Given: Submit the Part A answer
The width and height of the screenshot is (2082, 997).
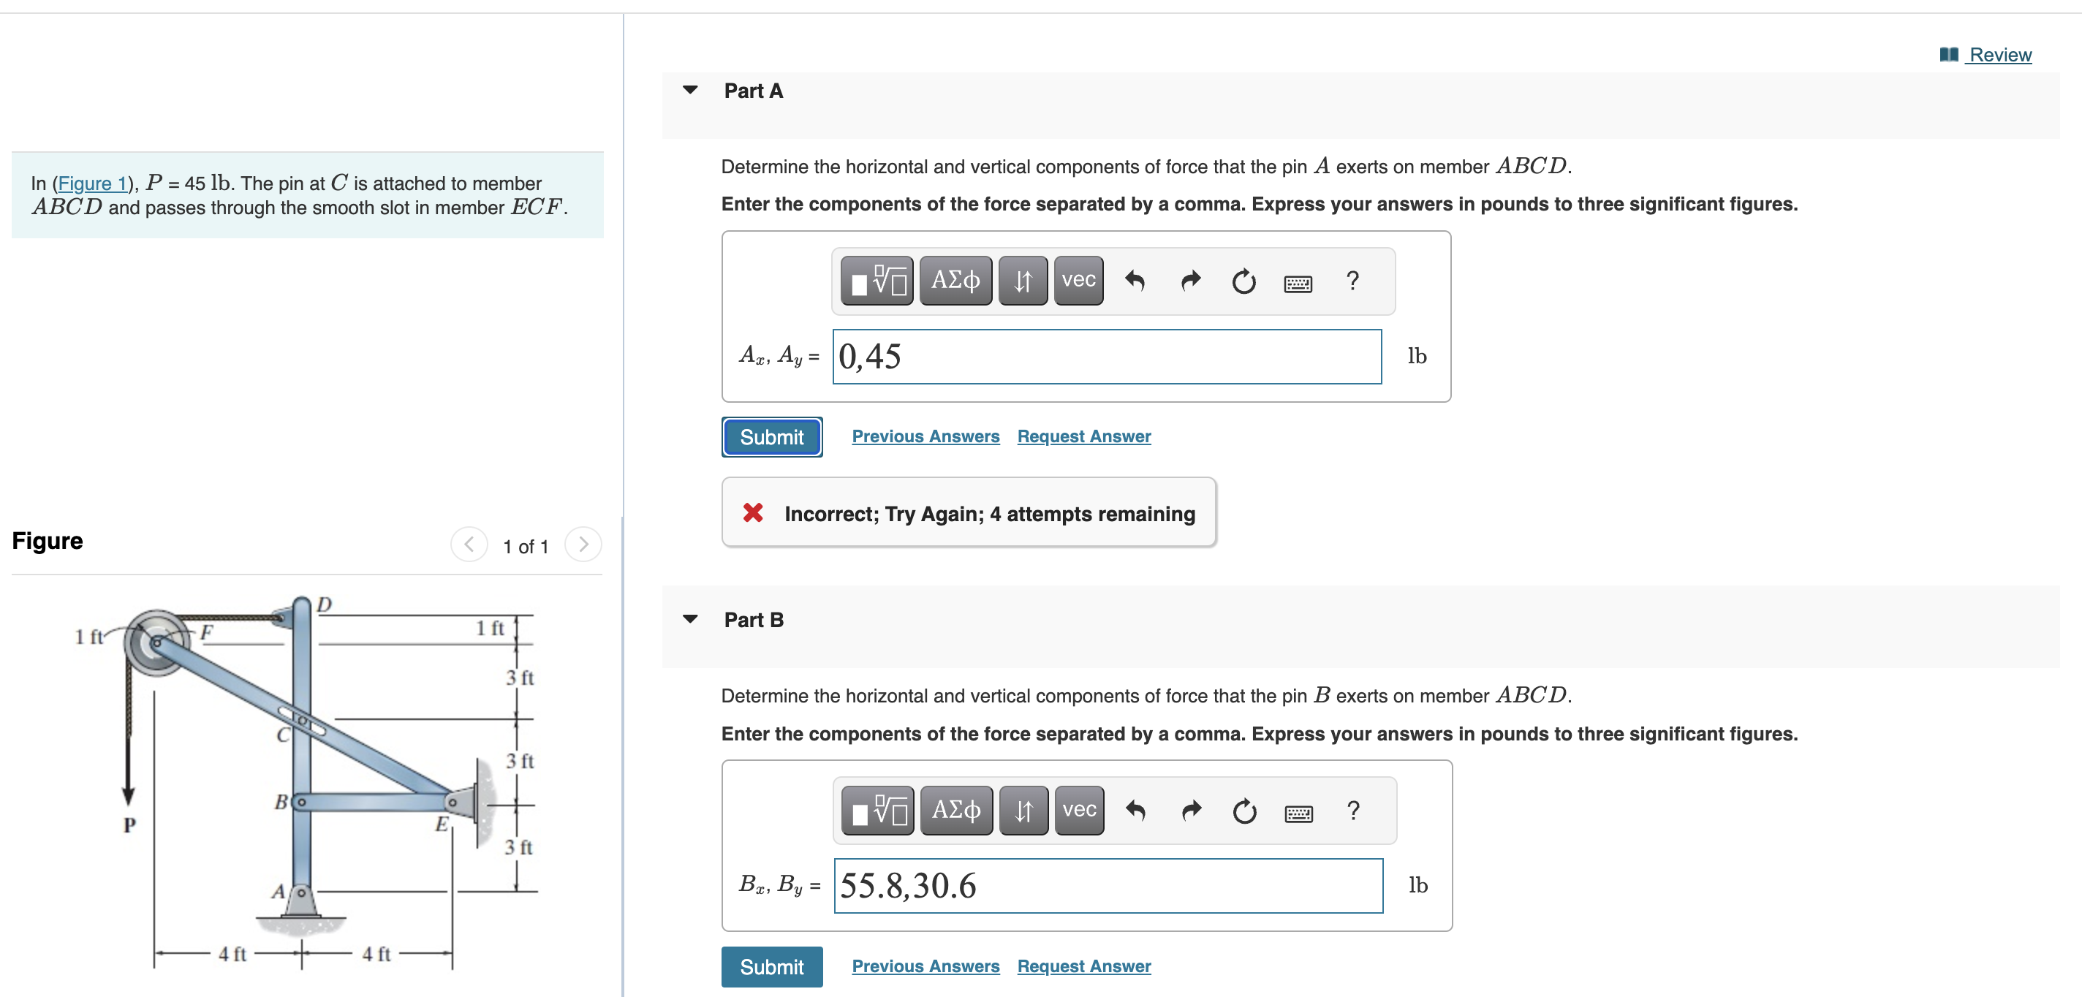Looking at the screenshot, I should point(771,436).
